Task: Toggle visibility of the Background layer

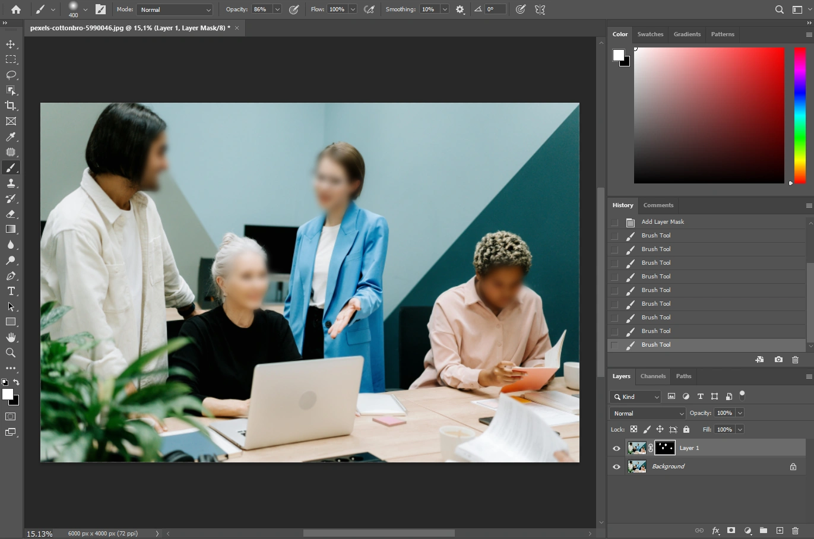Action: pos(616,467)
